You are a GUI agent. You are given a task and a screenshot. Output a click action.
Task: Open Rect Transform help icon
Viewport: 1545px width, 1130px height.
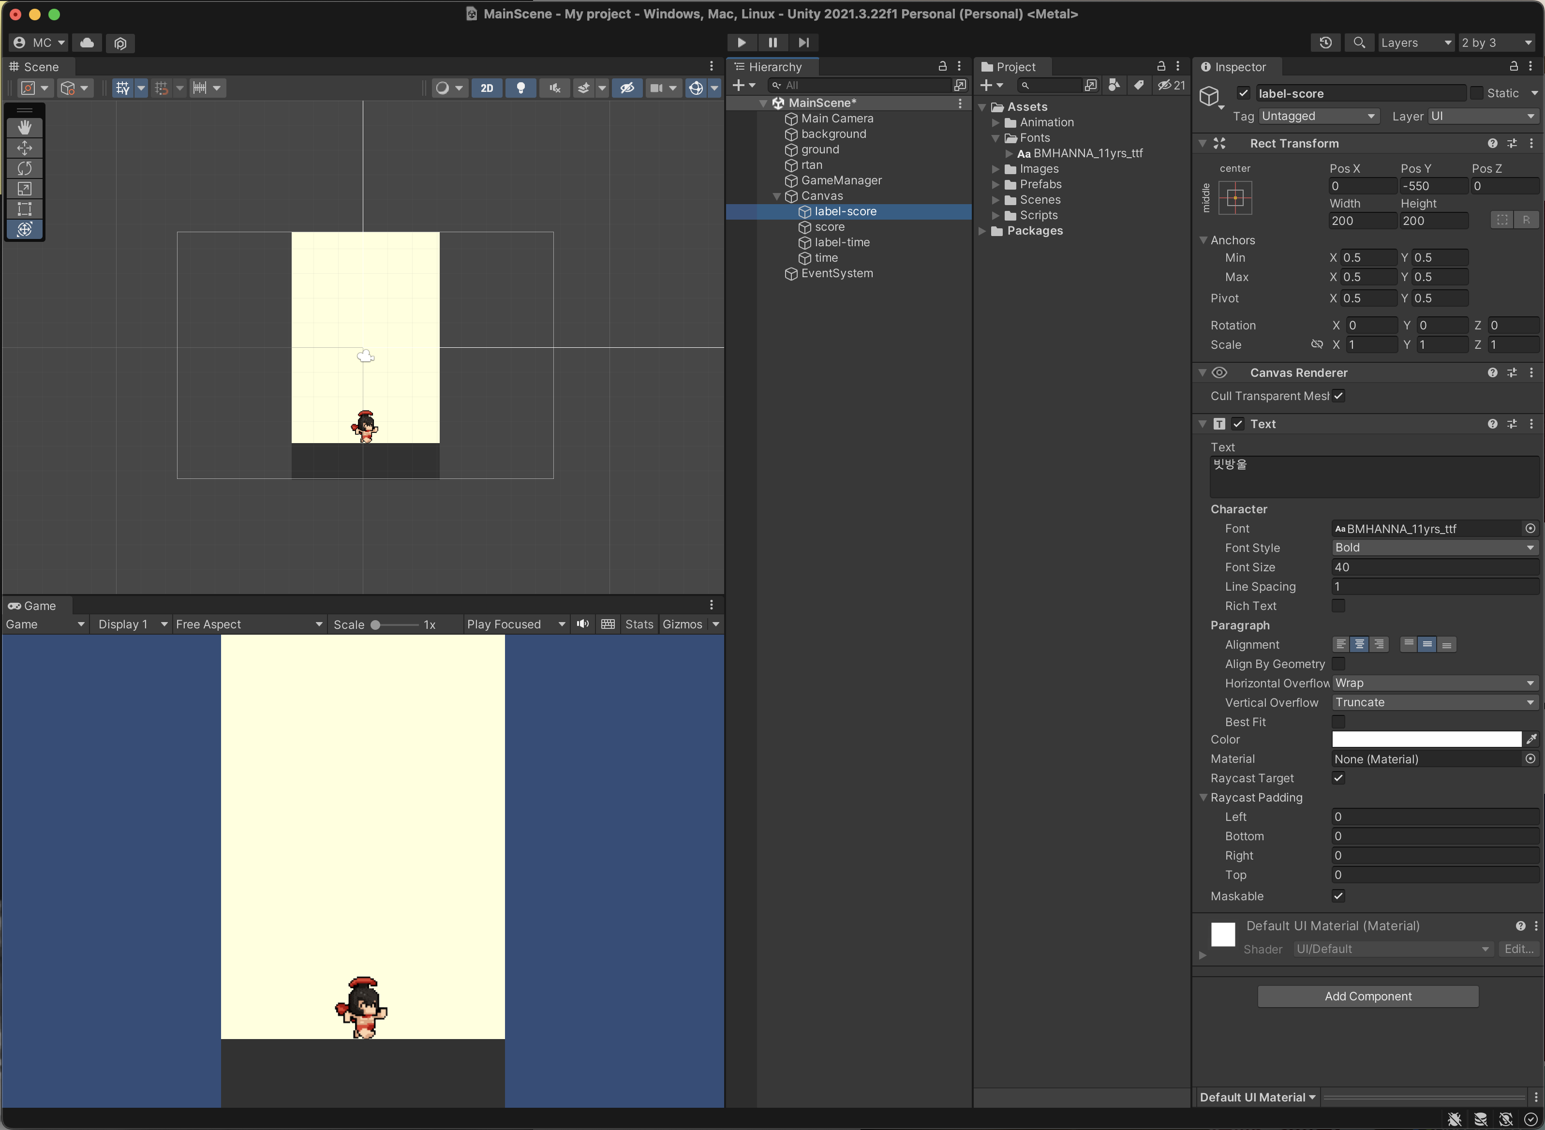[1492, 143]
